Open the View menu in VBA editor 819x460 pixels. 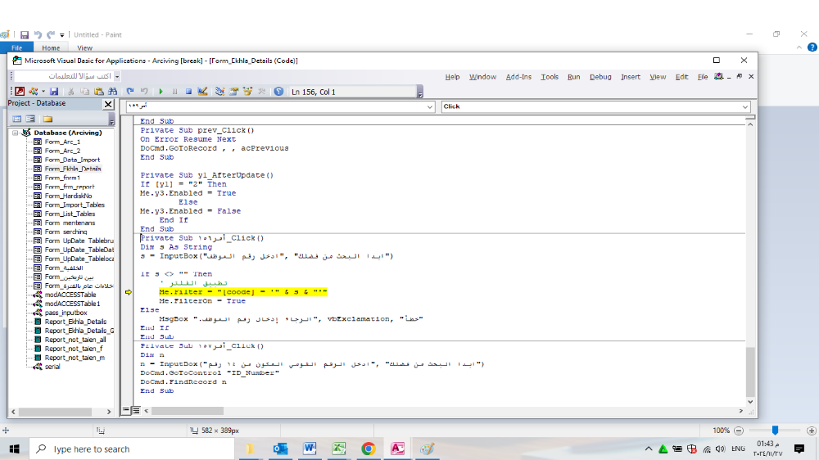point(658,77)
